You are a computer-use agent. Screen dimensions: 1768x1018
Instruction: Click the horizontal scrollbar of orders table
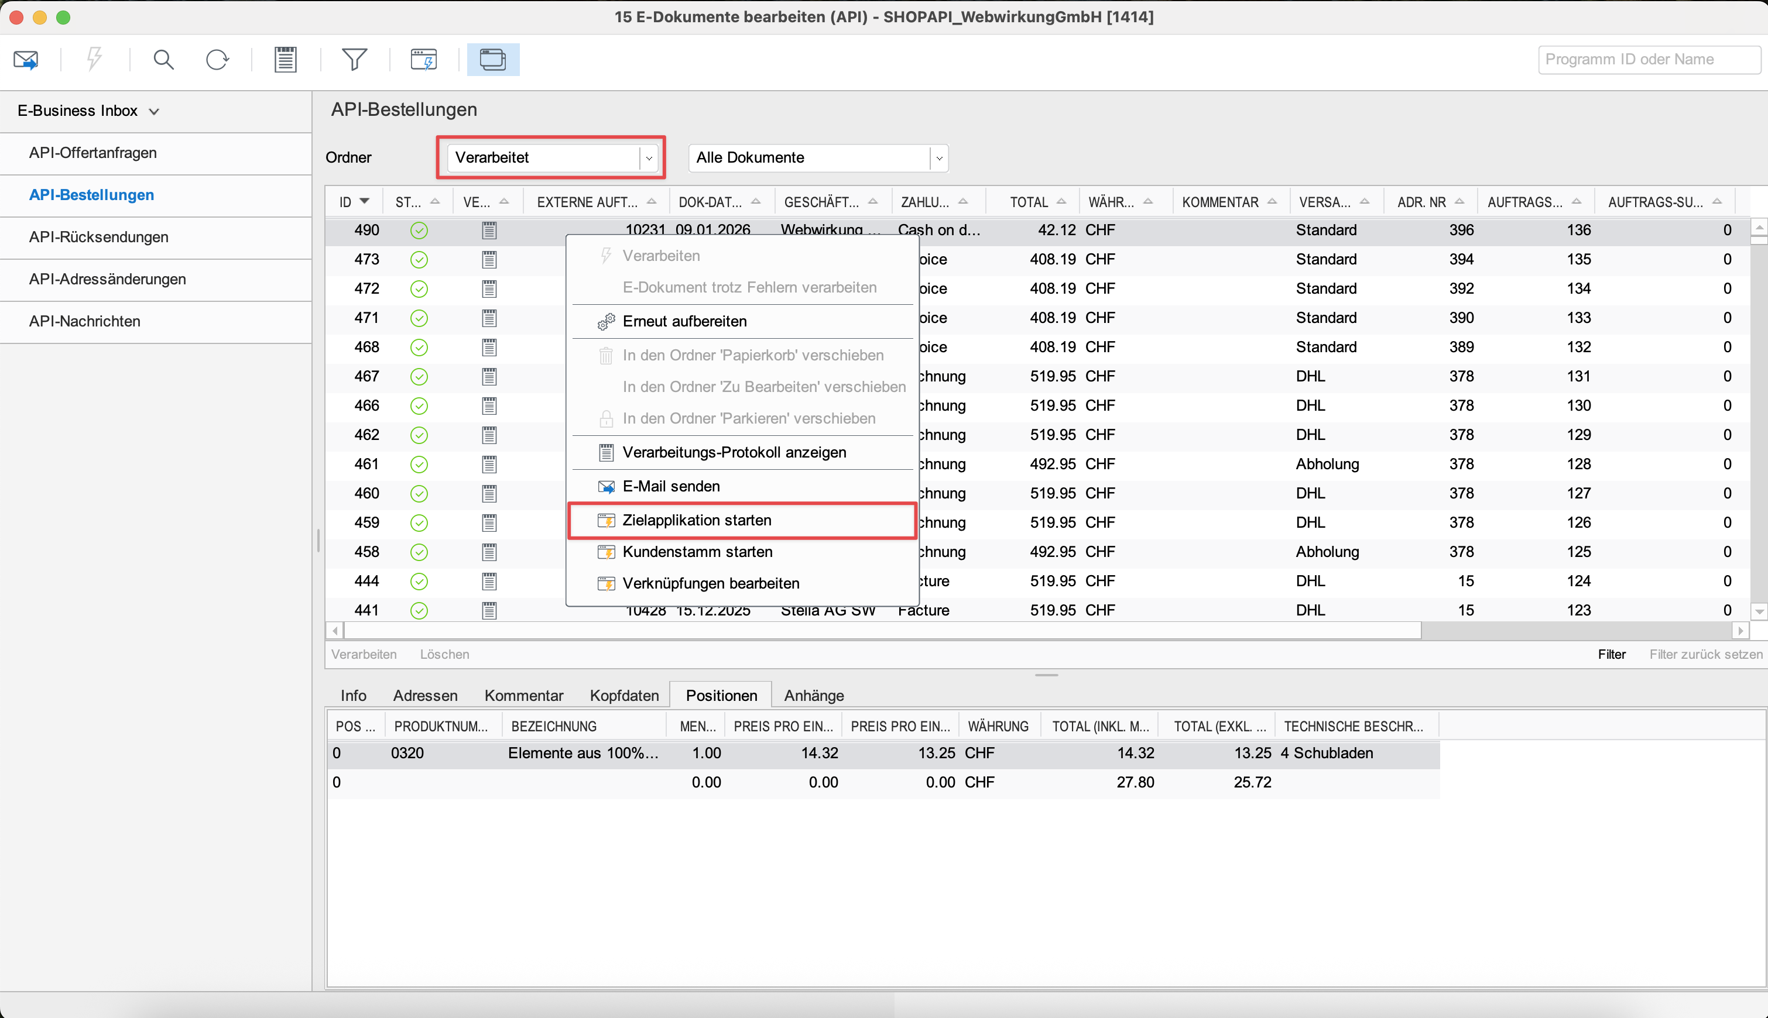(x=882, y=631)
